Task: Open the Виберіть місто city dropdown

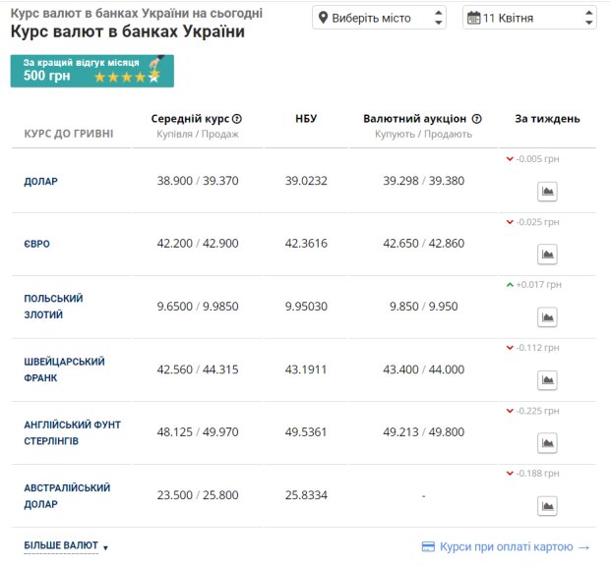Action: click(x=379, y=18)
